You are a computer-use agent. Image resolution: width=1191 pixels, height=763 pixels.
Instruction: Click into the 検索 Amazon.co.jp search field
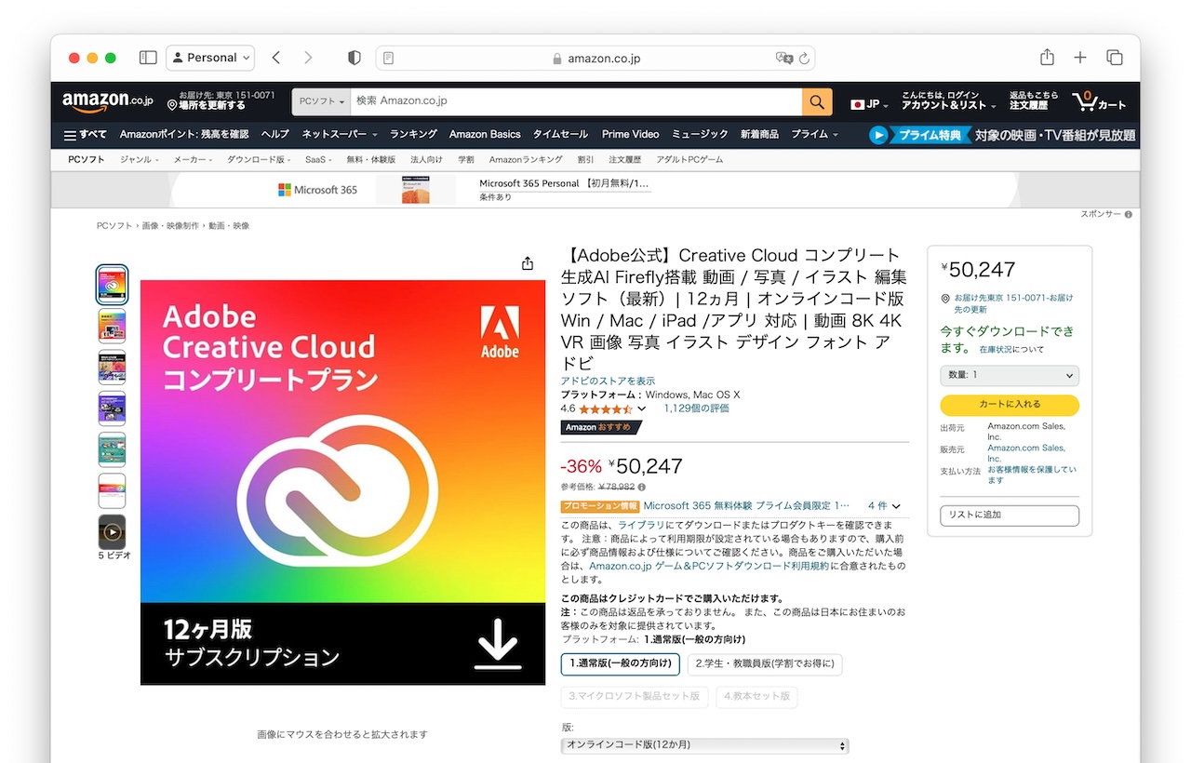576,101
